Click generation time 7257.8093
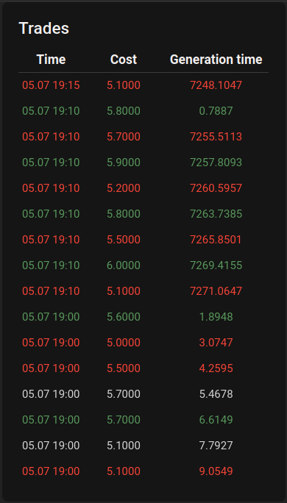This screenshot has width=287, height=503. (216, 163)
